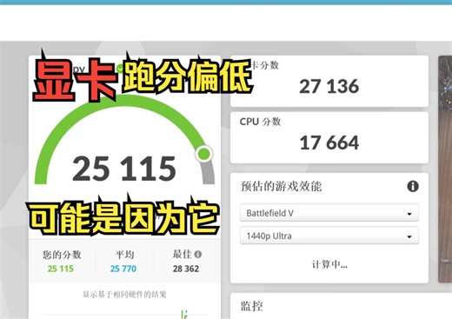Screen dimensions: 452x319
Task: Click the green verified checkmark icon
Action: tap(120, 69)
